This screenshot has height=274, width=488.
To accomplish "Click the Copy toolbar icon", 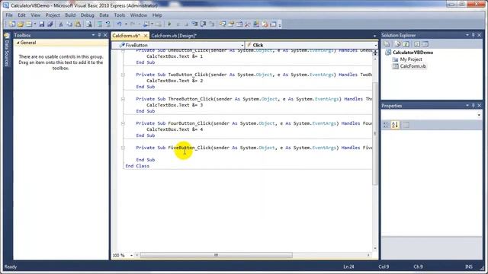I will 69,24.
